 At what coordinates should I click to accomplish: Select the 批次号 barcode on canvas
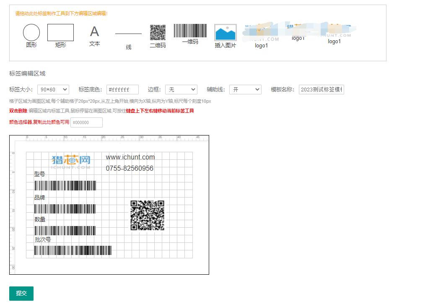[x=73, y=250]
